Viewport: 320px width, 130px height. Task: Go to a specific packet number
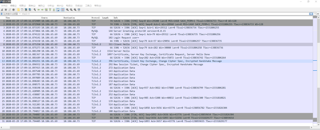[46, 9]
